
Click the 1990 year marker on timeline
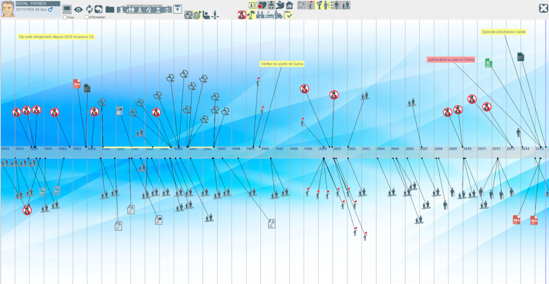[x=178, y=149]
